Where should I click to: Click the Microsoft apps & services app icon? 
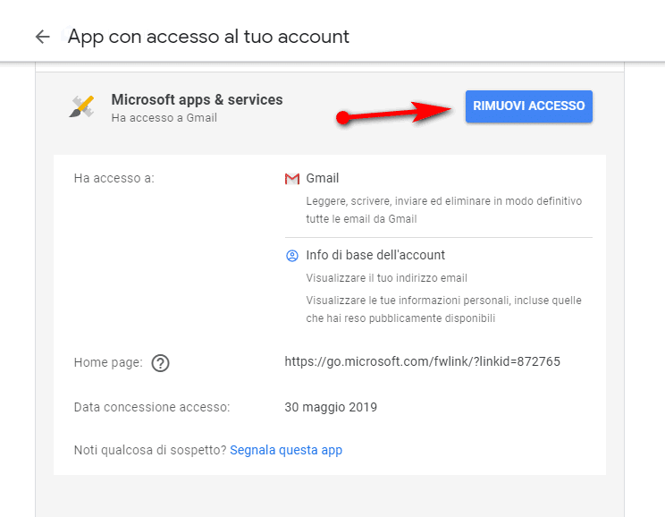(82, 106)
